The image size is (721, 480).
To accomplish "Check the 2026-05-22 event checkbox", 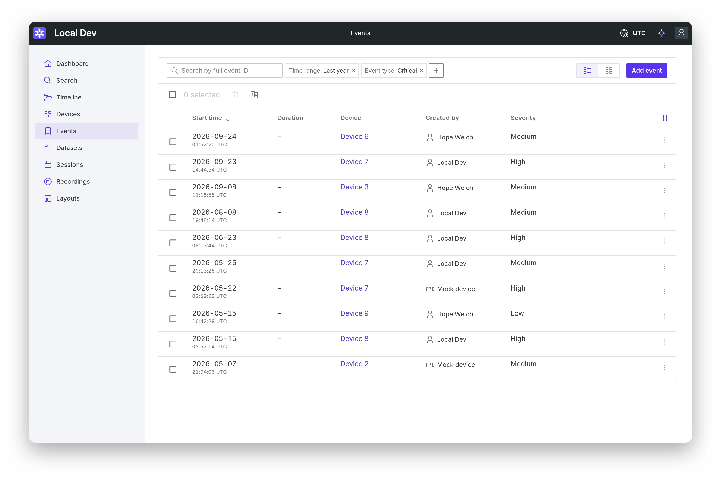I will point(173,293).
